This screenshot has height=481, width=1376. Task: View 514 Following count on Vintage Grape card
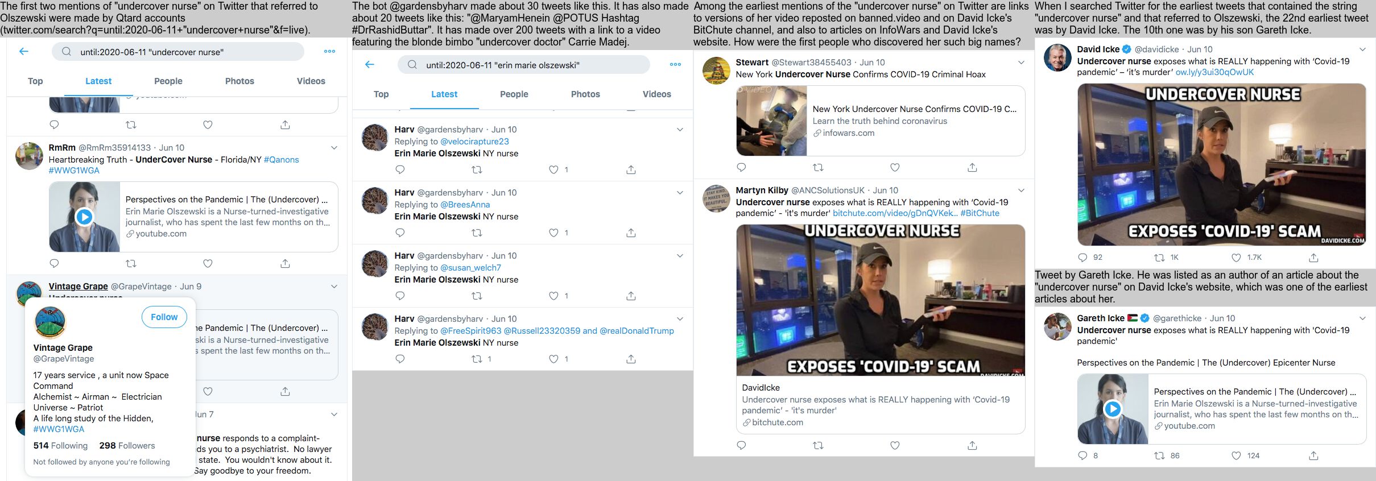pyautogui.click(x=60, y=446)
